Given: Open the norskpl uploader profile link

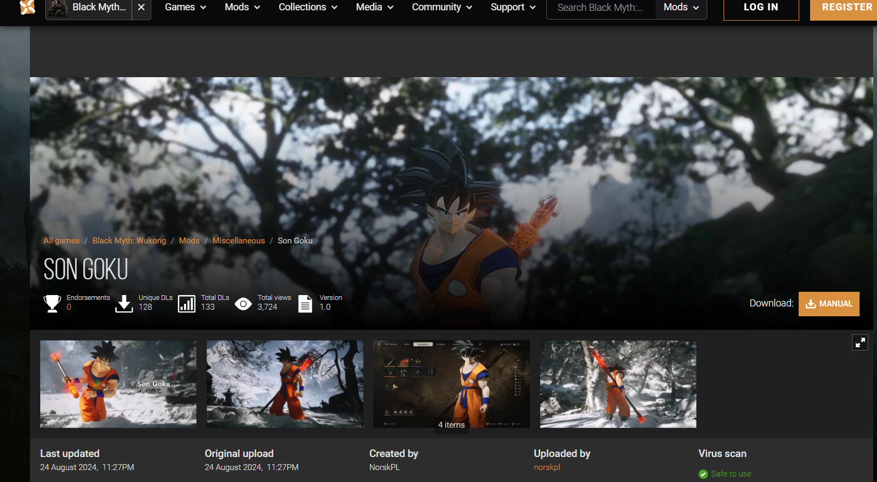Looking at the screenshot, I should (x=547, y=467).
